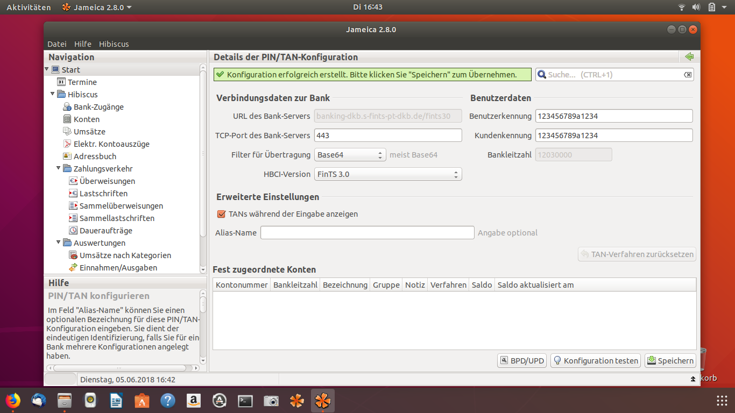Open Einnahmen/Ausgaben report
735x413 pixels.
click(113, 268)
